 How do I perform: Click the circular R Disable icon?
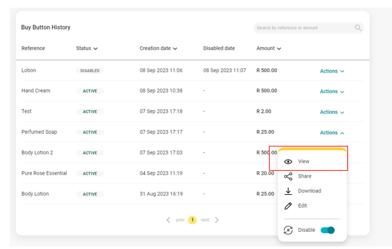(288, 230)
